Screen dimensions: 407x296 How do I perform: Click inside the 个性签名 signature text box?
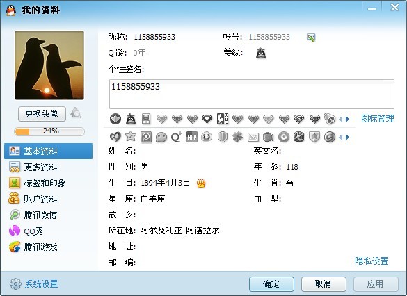[x=252, y=94]
